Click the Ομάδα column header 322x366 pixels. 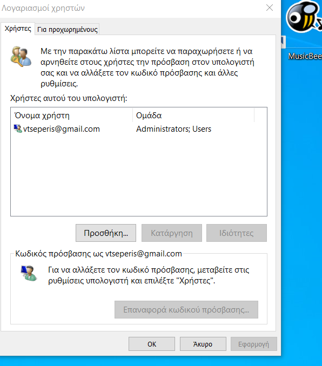[193, 116]
